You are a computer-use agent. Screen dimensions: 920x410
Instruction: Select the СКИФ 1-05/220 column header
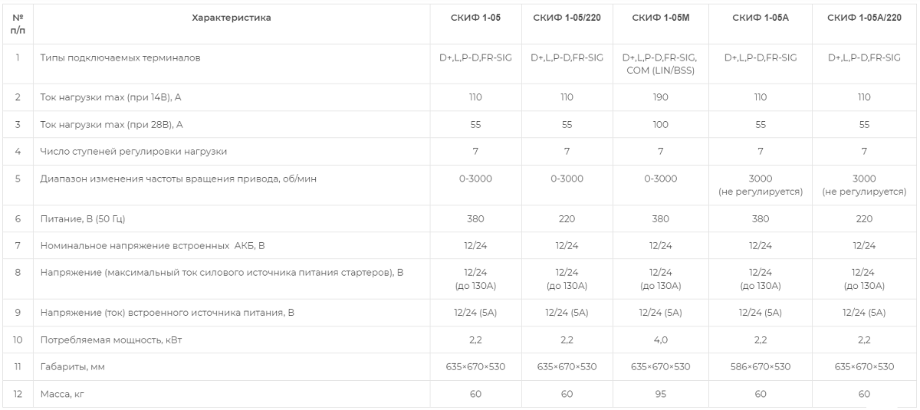click(x=567, y=18)
